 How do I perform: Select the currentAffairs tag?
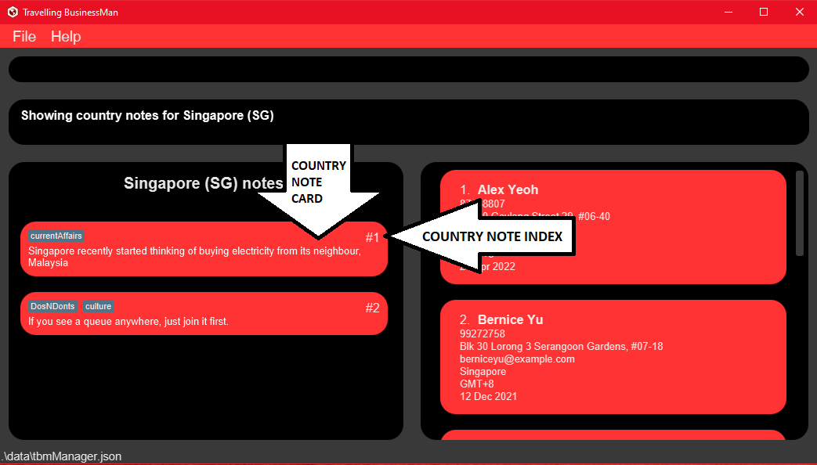point(56,236)
